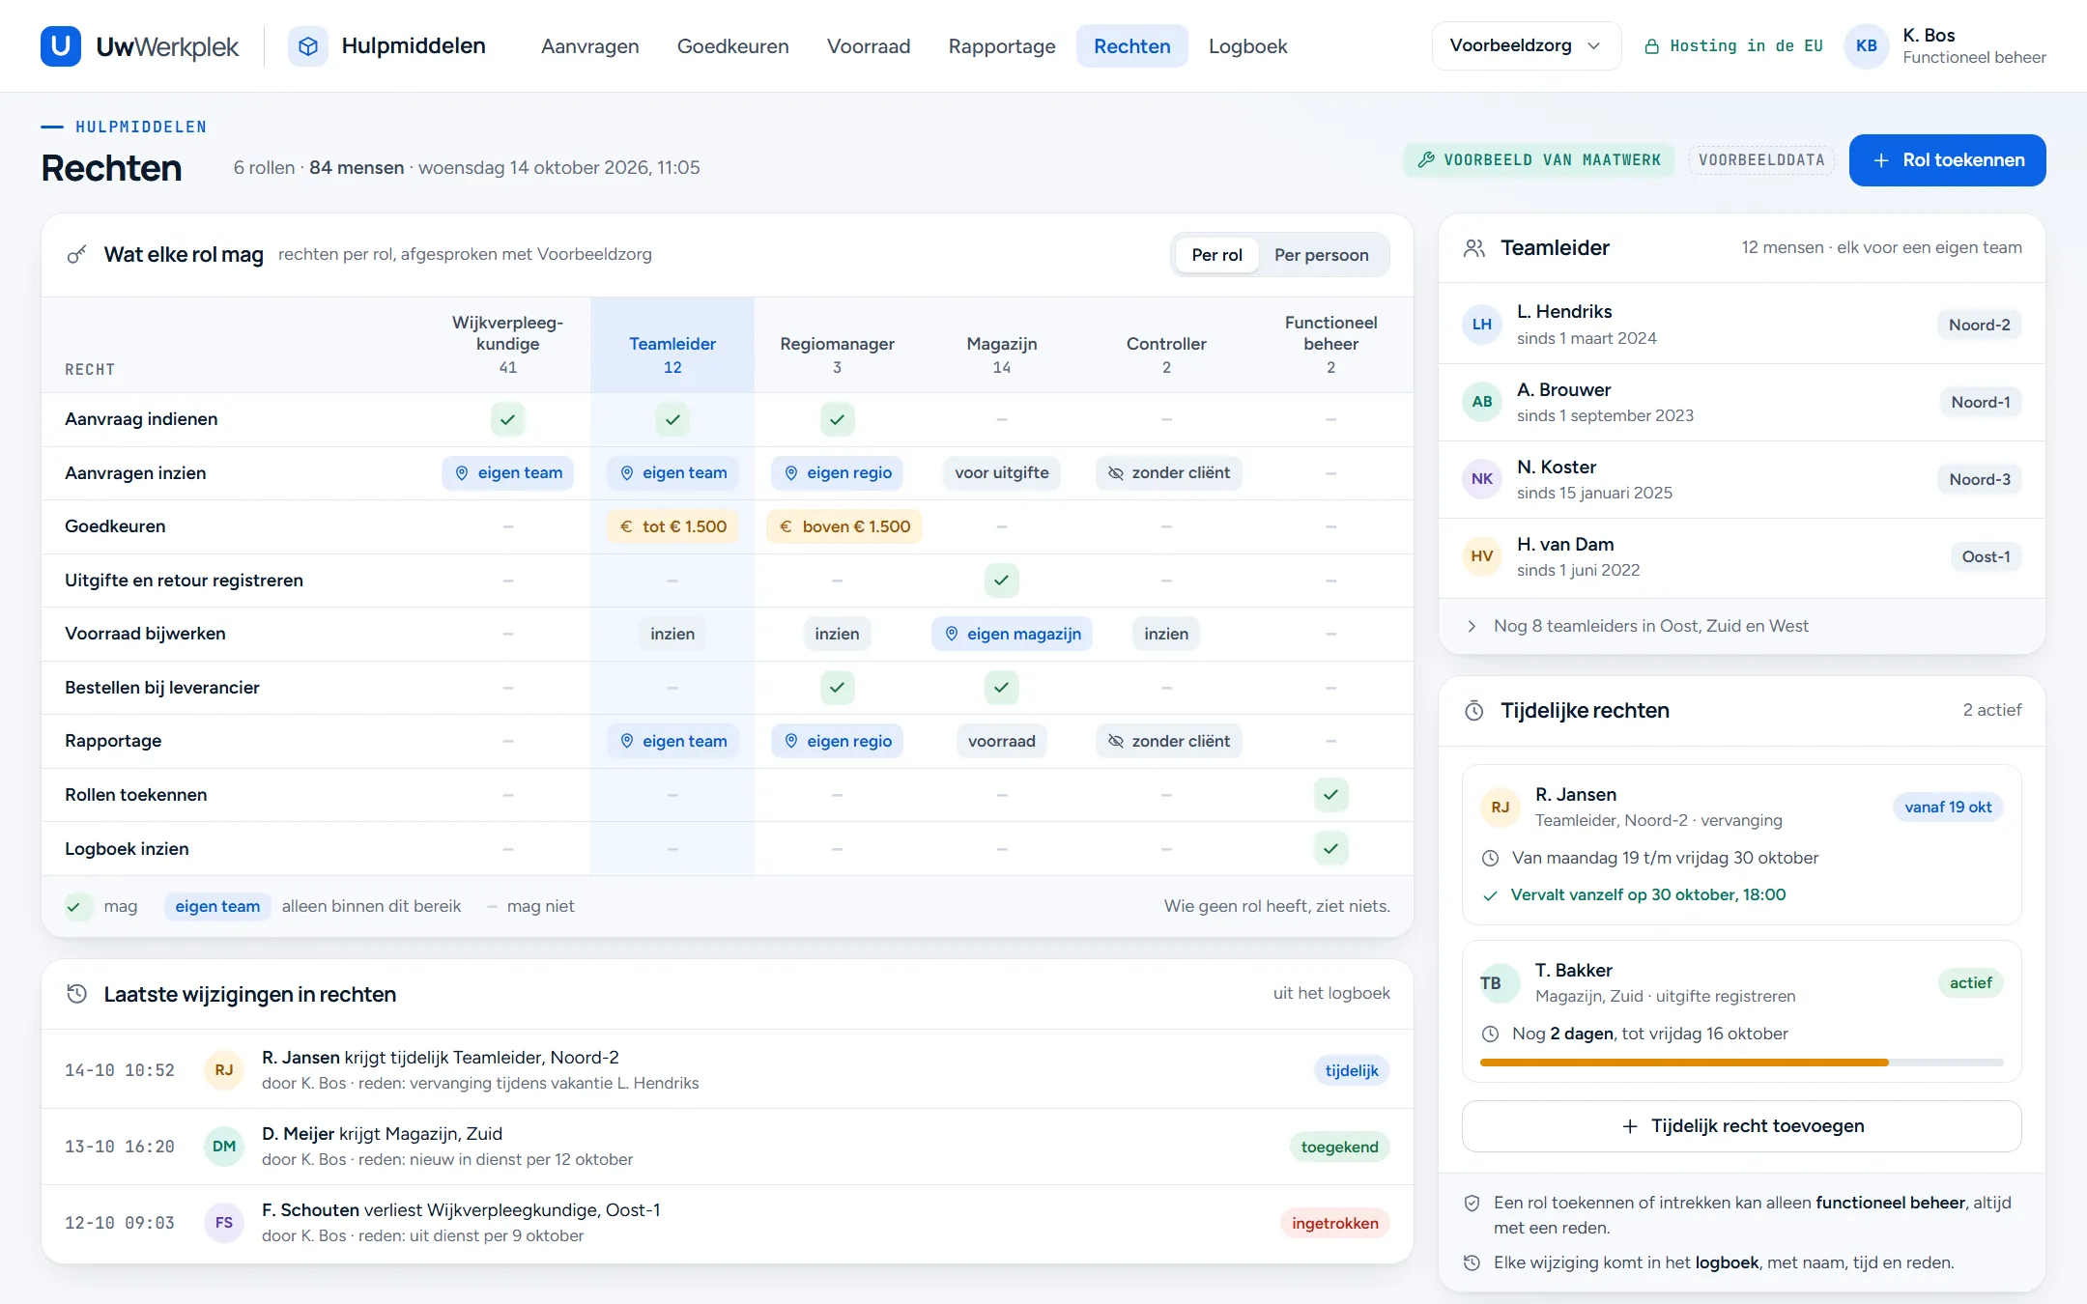Click the AB avatar of A. Brouwer
2087x1304 pixels.
[1482, 402]
